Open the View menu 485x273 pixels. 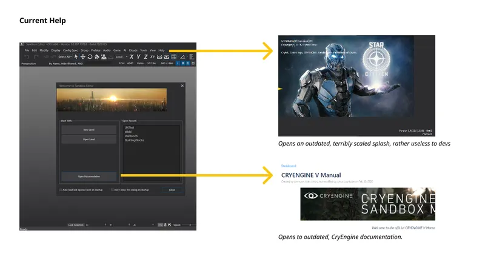[153, 50]
